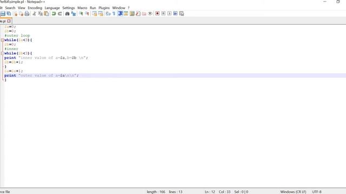This screenshot has height=194, width=346.
Task: Open the Window menu
Action: [119, 8]
